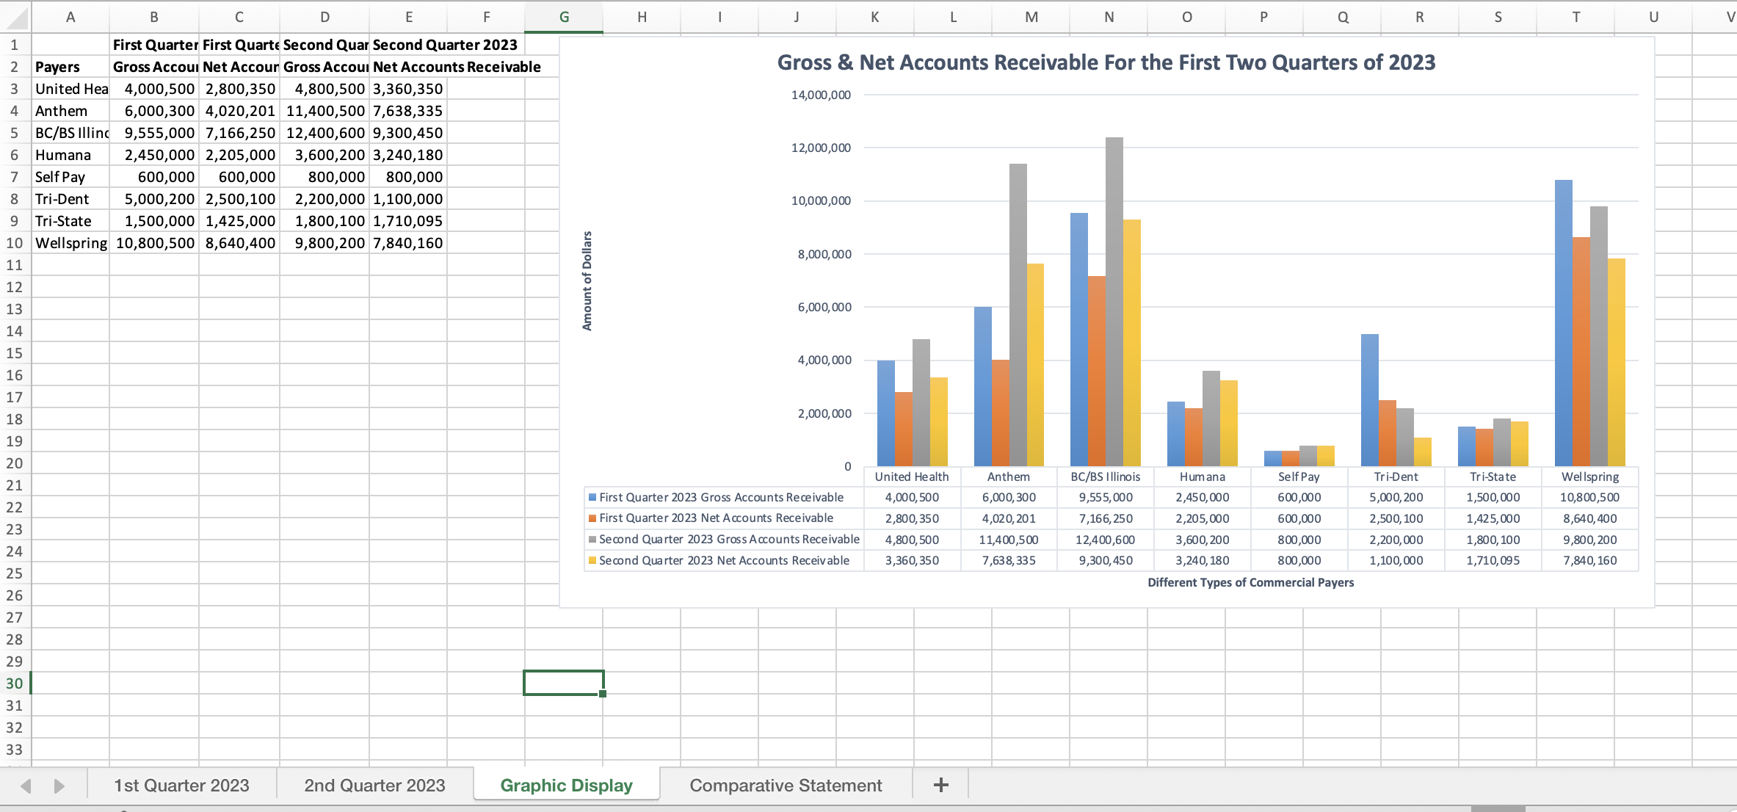
Task: Switch to the 1st Quarter 2023 sheet tab
Action: (x=181, y=785)
